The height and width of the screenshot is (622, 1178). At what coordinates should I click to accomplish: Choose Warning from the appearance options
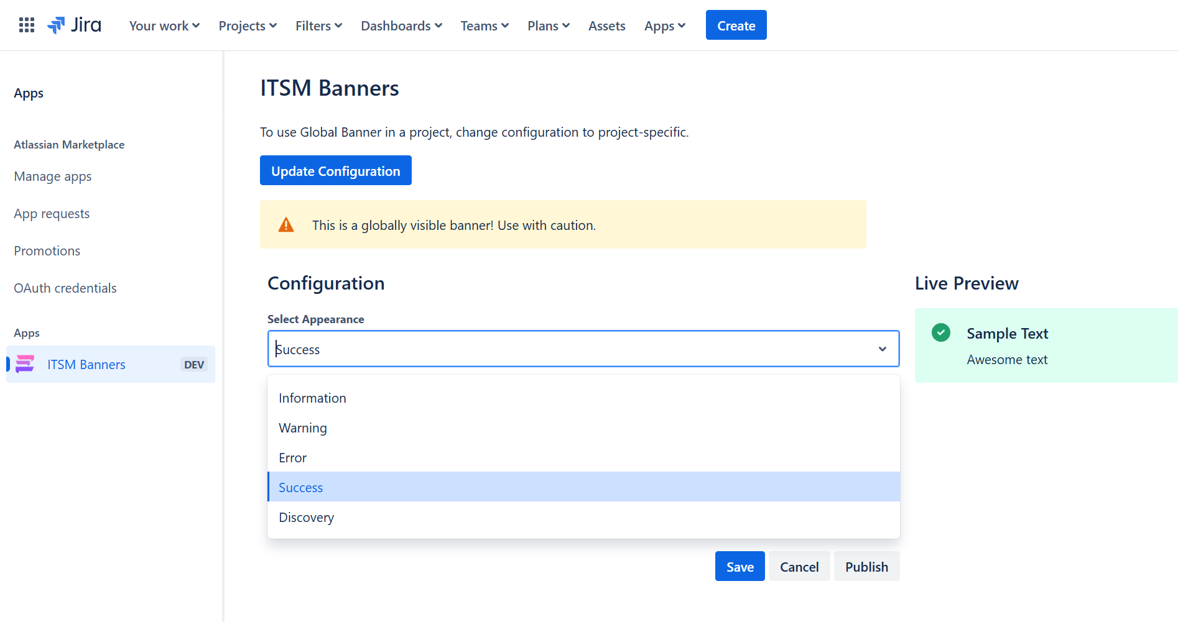pyautogui.click(x=303, y=428)
